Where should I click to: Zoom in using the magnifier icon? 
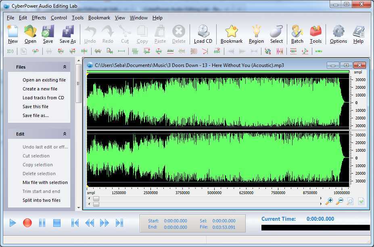coord(328,201)
